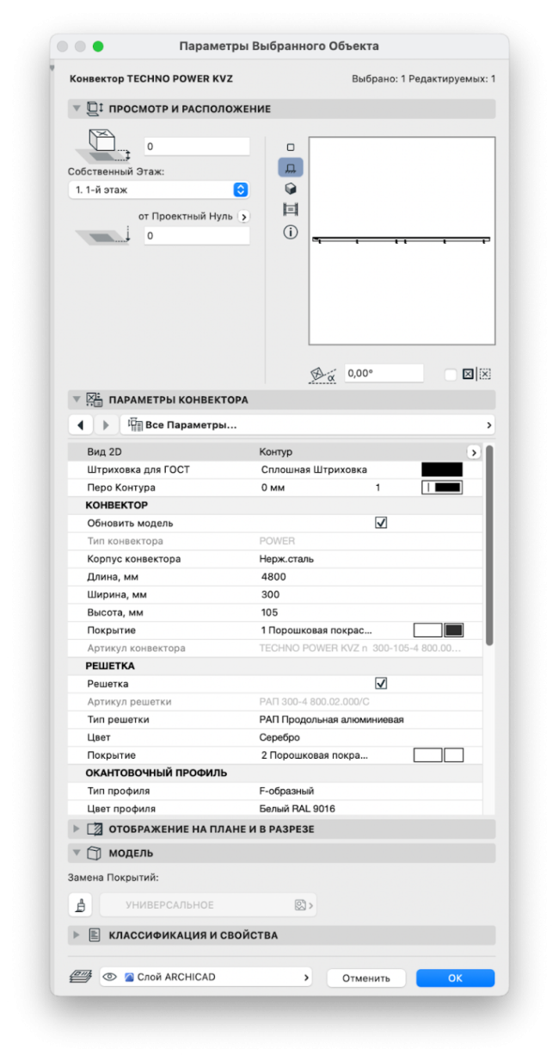
Task: Switch preview to 3D view cube
Action: pyautogui.click(x=290, y=189)
